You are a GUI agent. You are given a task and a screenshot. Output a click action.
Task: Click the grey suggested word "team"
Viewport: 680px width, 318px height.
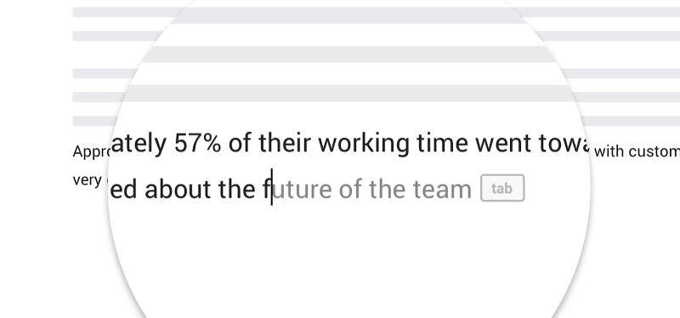coord(442,190)
